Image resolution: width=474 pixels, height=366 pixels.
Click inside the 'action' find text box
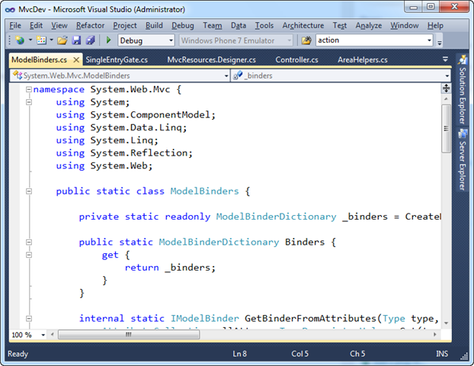(371, 40)
